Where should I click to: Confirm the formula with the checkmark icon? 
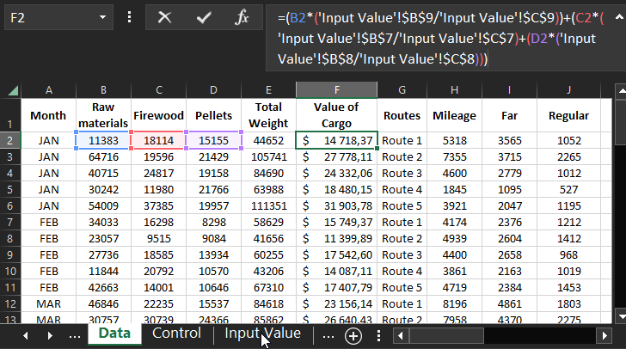click(204, 17)
